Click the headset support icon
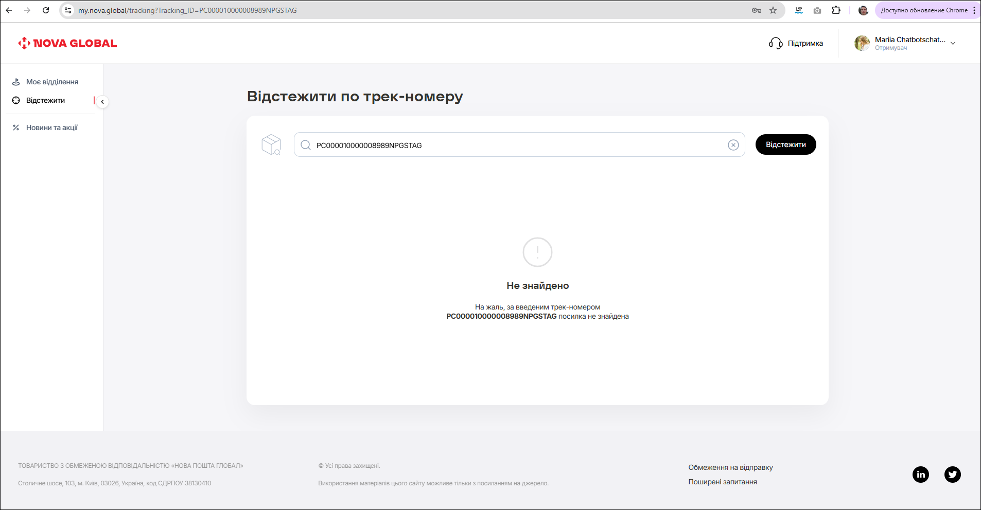 point(775,43)
